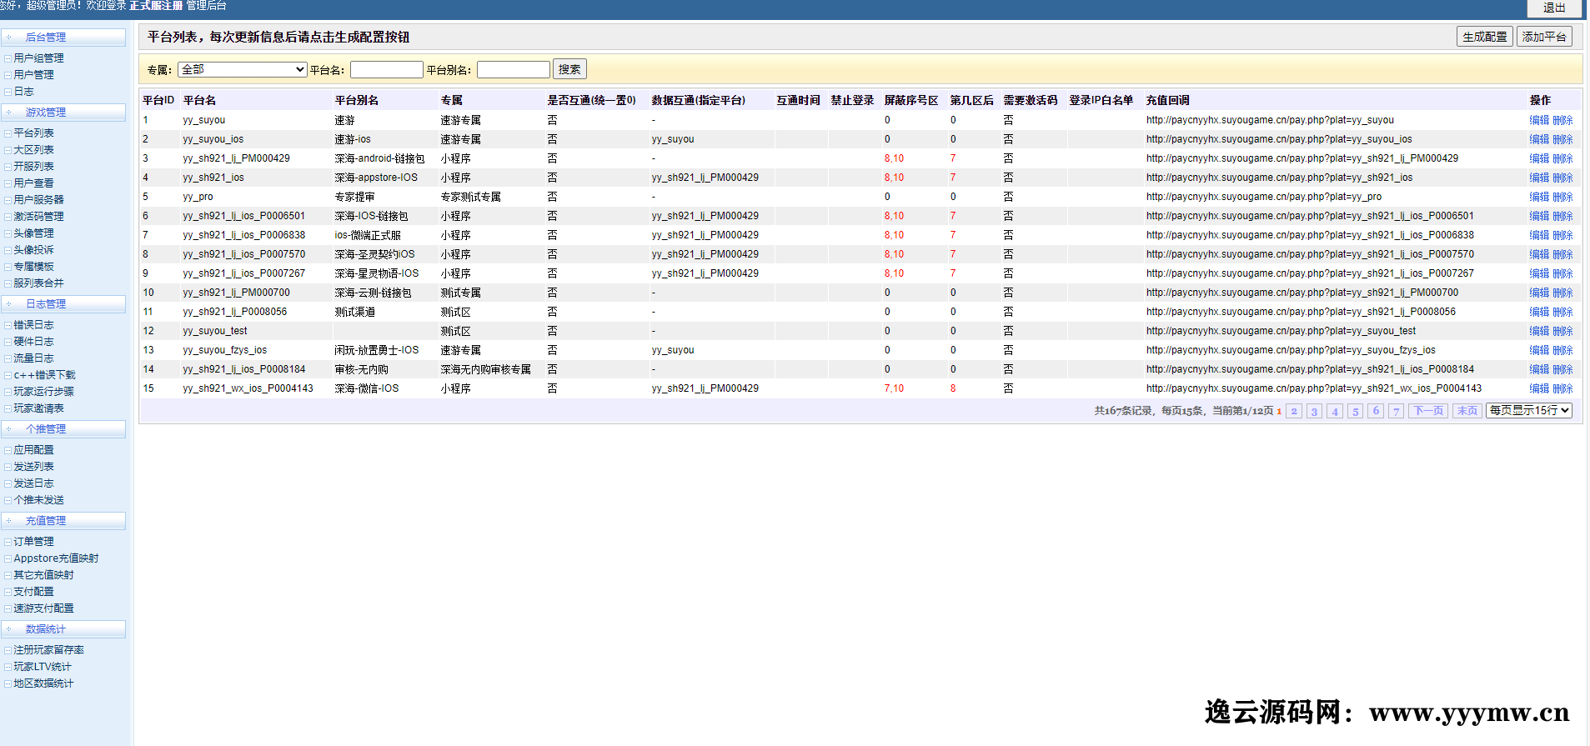
Task: Open 地区数据统计 in sidebar
Action: coord(43,683)
